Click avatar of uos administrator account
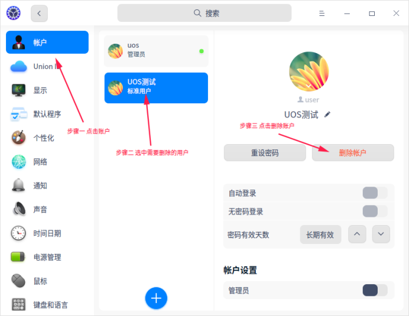Image resolution: width=409 pixels, height=316 pixels. 115,51
